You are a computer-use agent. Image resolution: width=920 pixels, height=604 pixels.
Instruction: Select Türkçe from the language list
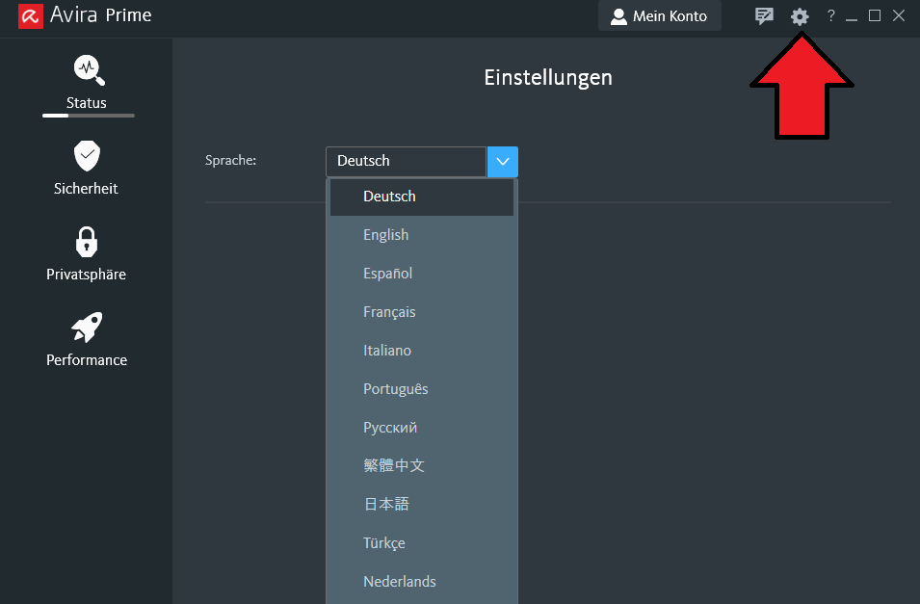[422, 543]
